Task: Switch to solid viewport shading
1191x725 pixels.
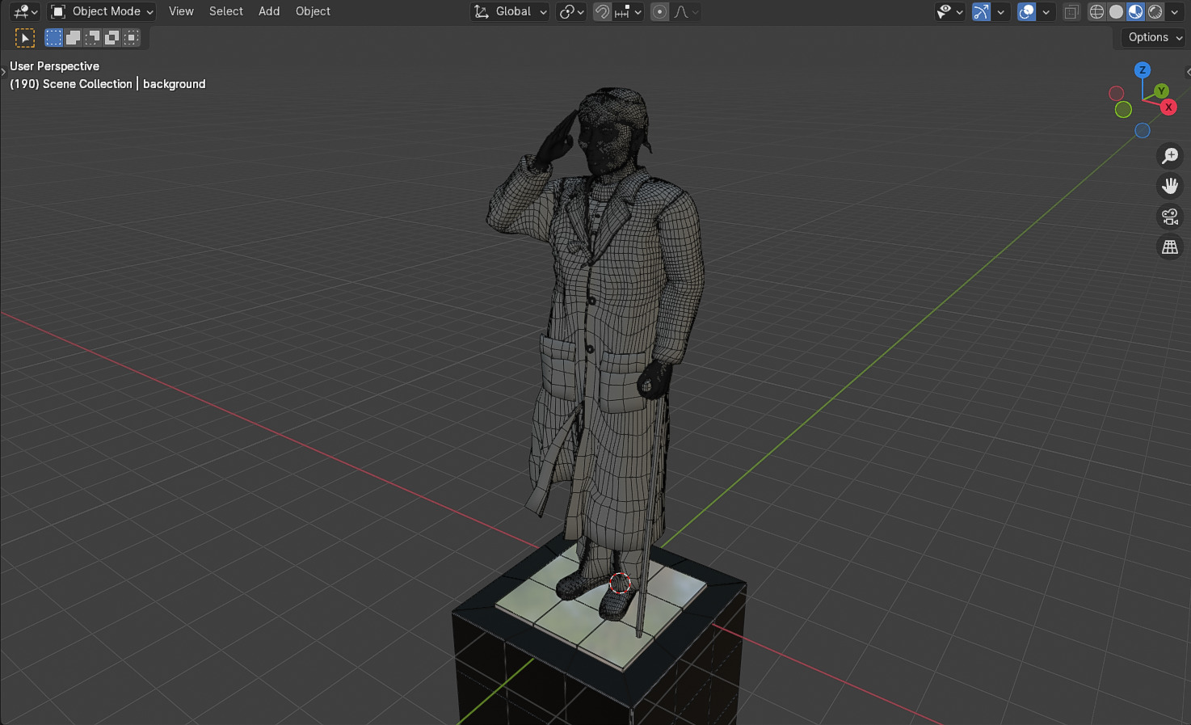Action: (x=1116, y=11)
